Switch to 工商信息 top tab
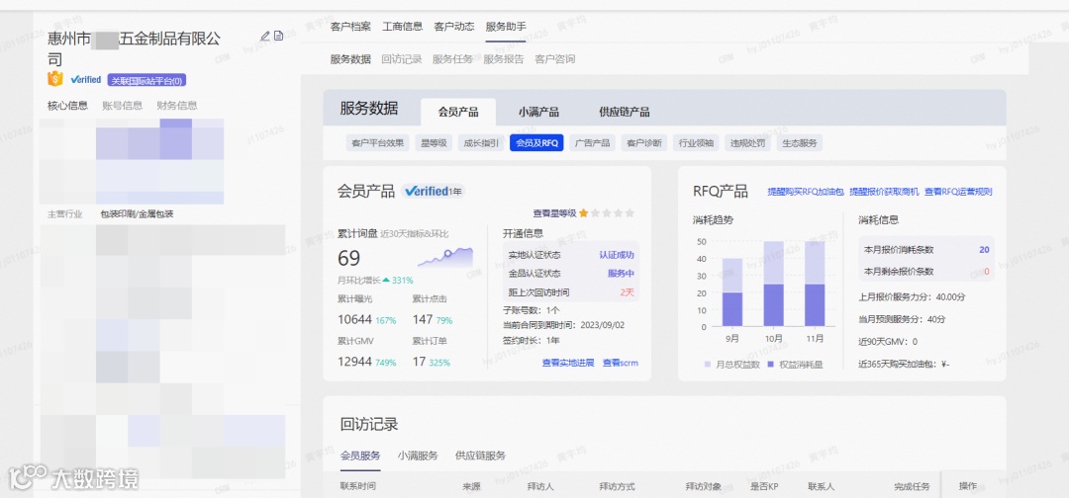Image resolution: width=1069 pixels, height=498 pixels. coord(402,27)
